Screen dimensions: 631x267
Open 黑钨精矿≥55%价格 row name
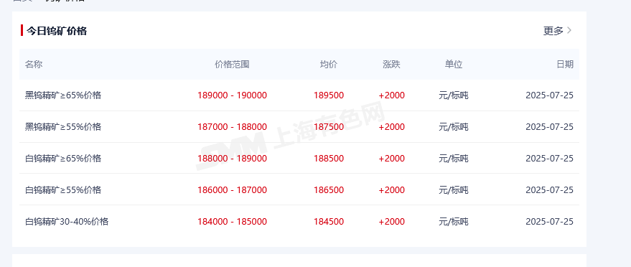tap(63, 126)
